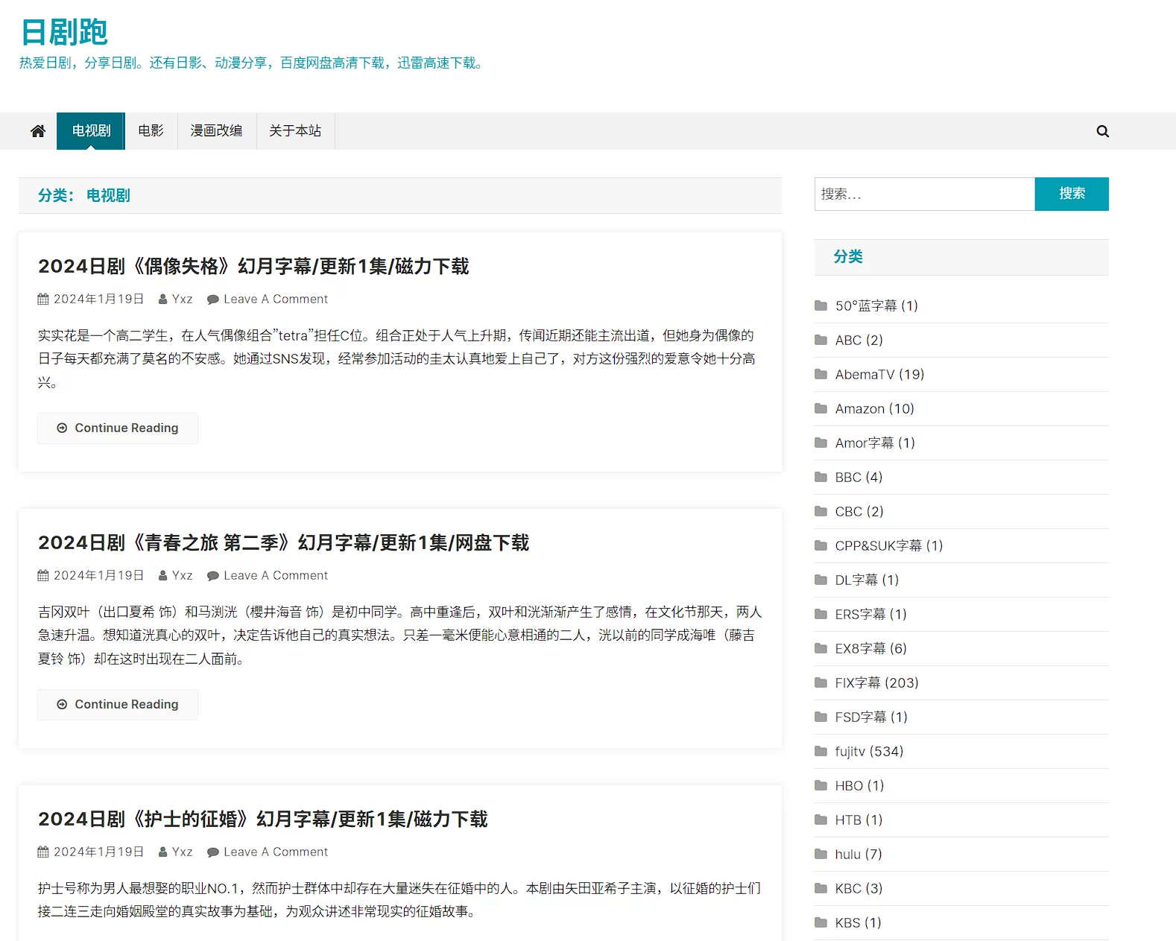
Task: Click folder icon beside FIX字幕 category
Action: 821,682
